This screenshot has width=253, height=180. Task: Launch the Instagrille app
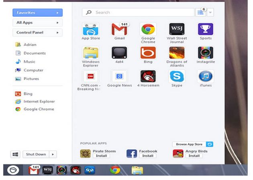click(x=205, y=53)
